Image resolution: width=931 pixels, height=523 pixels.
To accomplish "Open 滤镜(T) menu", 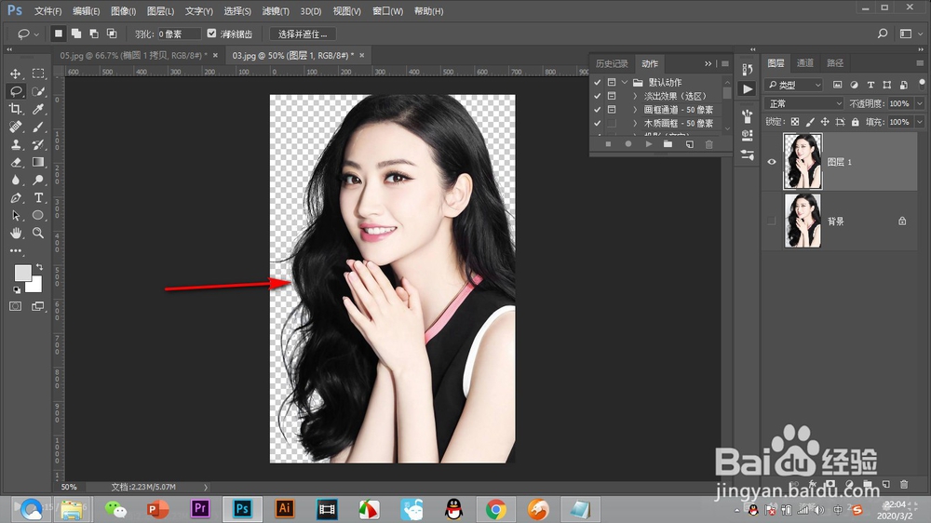I will point(276,11).
